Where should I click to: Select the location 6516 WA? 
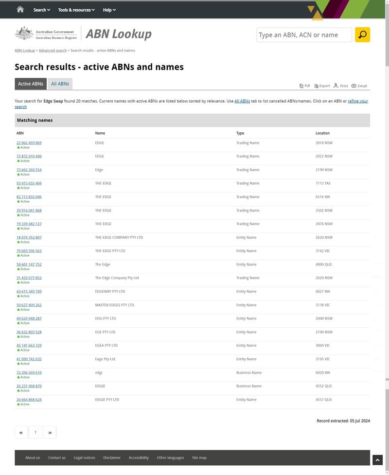pyautogui.click(x=323, y=197)
